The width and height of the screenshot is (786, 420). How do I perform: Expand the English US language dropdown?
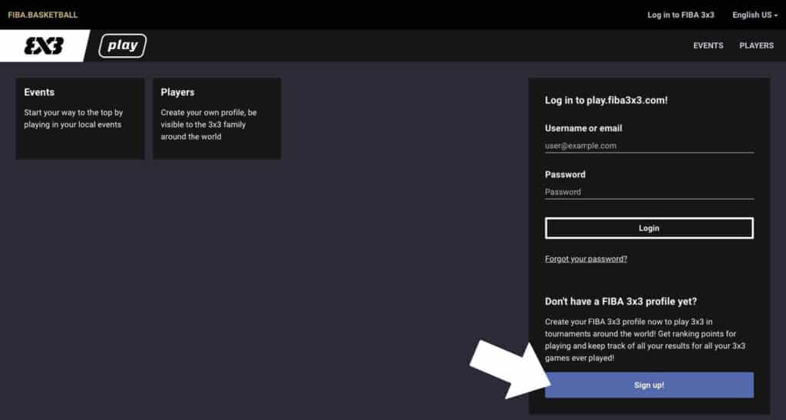[x=755, y=15]
